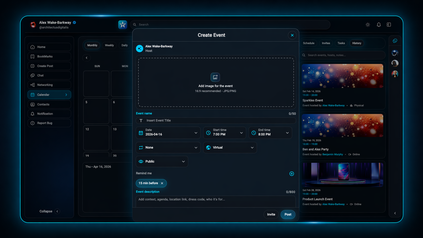The width and height of the screenshot is (423, 238).
Task: Switch to Monthly calendar view
Action: (x=92, y=45)
